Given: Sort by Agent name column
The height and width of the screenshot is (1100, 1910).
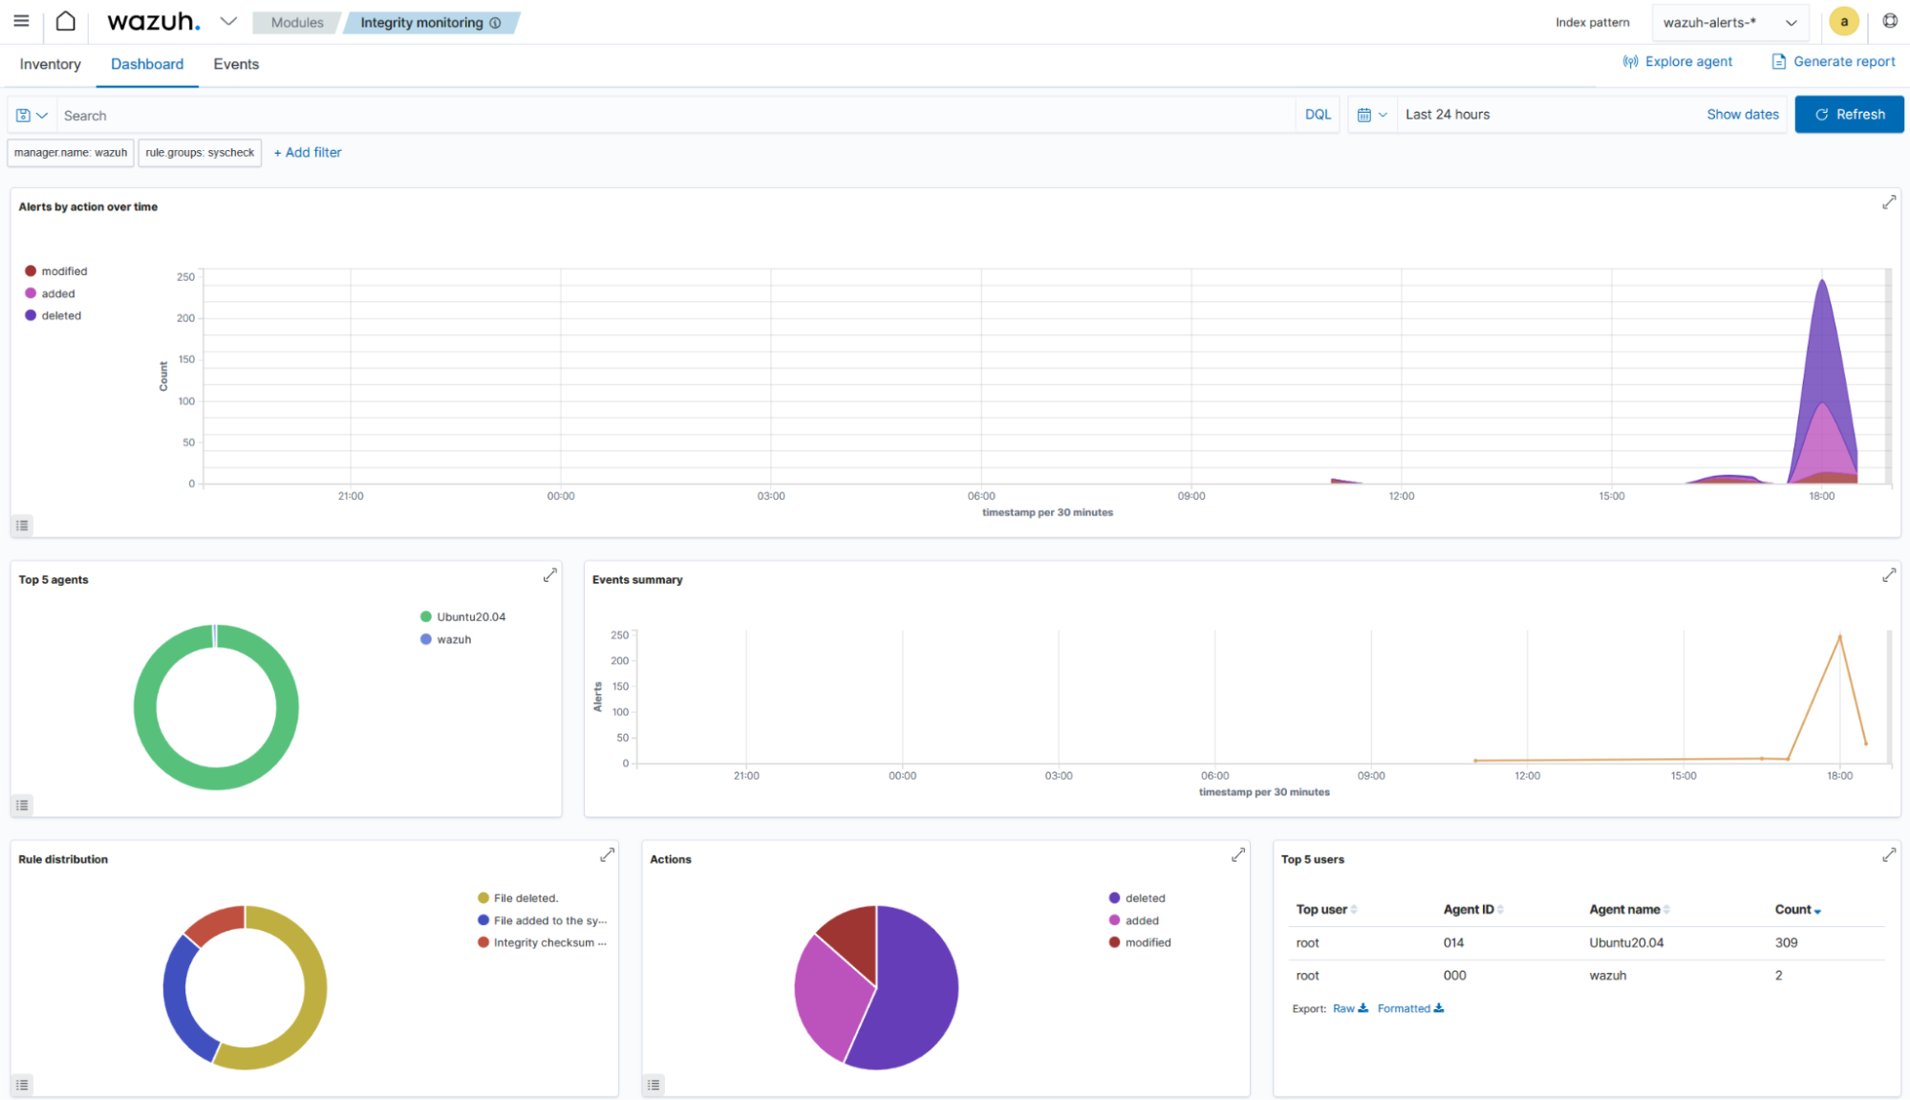Looking at the screenshot, I should click(x=1630, y=910).
